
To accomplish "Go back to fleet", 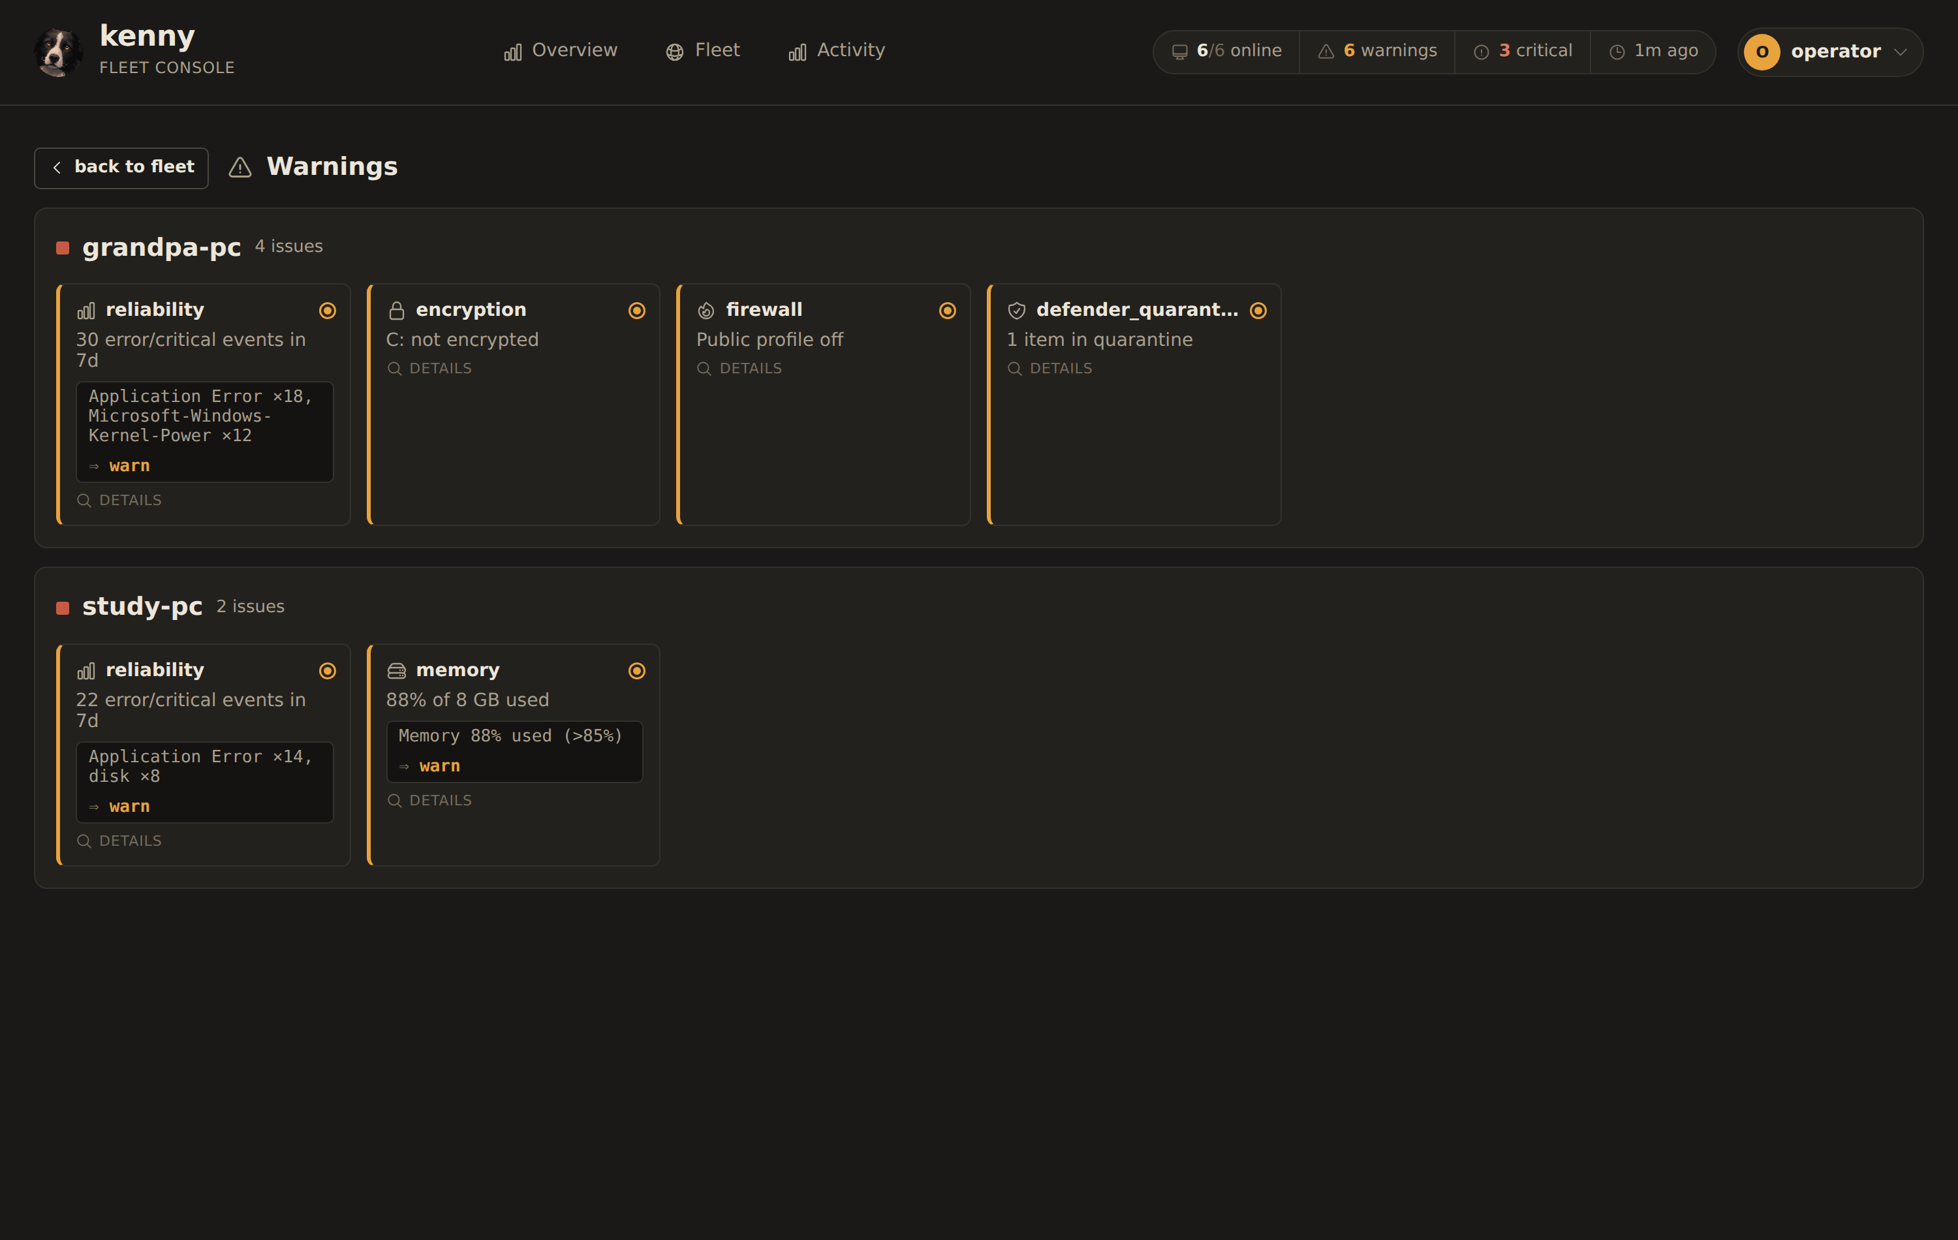I will pos(121,168).
